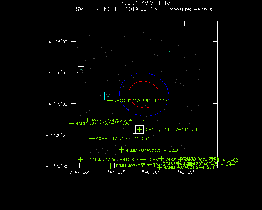Select the label 4XMM J074736.4-411806

click(x=103, y=123)
